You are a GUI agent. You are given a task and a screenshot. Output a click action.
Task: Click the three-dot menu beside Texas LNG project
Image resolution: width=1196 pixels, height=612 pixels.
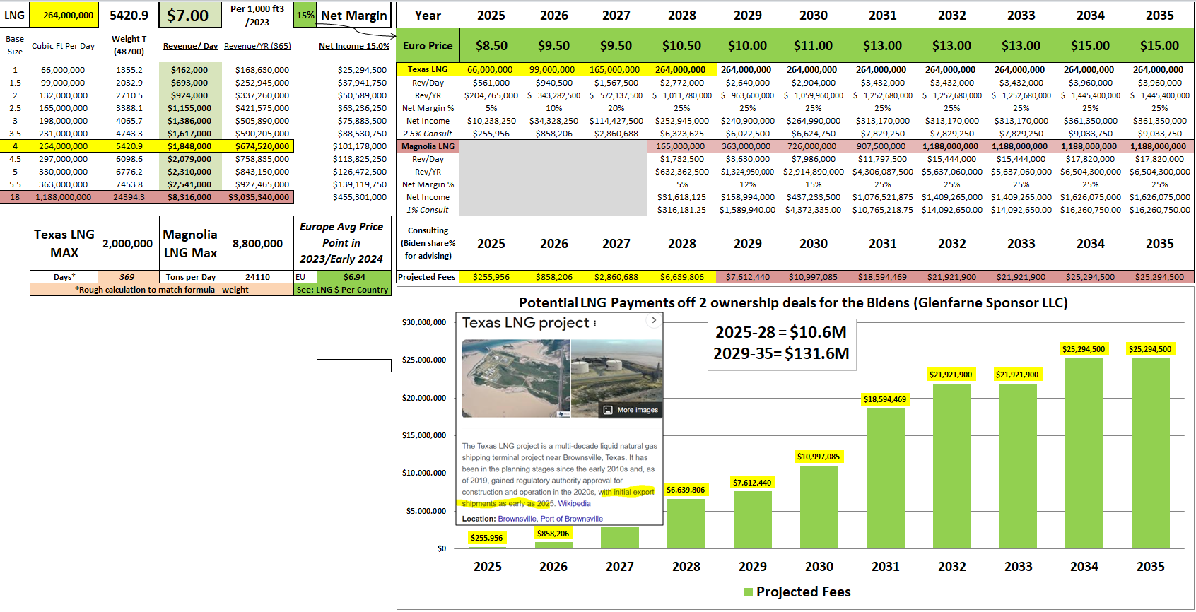pyautogui.click(x=594, y=323)
